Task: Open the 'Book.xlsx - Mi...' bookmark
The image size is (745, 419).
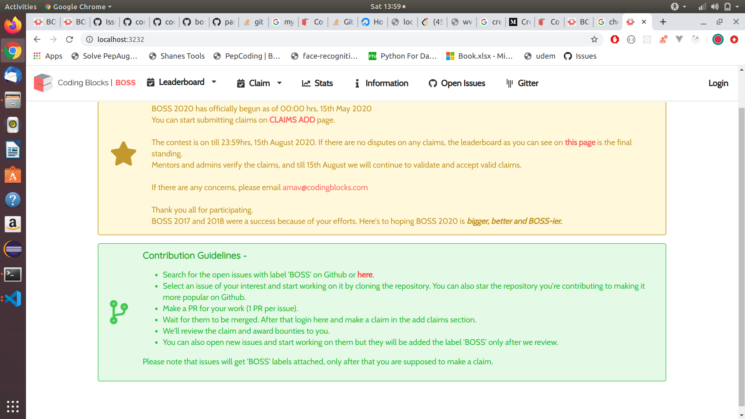Action: pyautogui.click(x=480, y=56)
